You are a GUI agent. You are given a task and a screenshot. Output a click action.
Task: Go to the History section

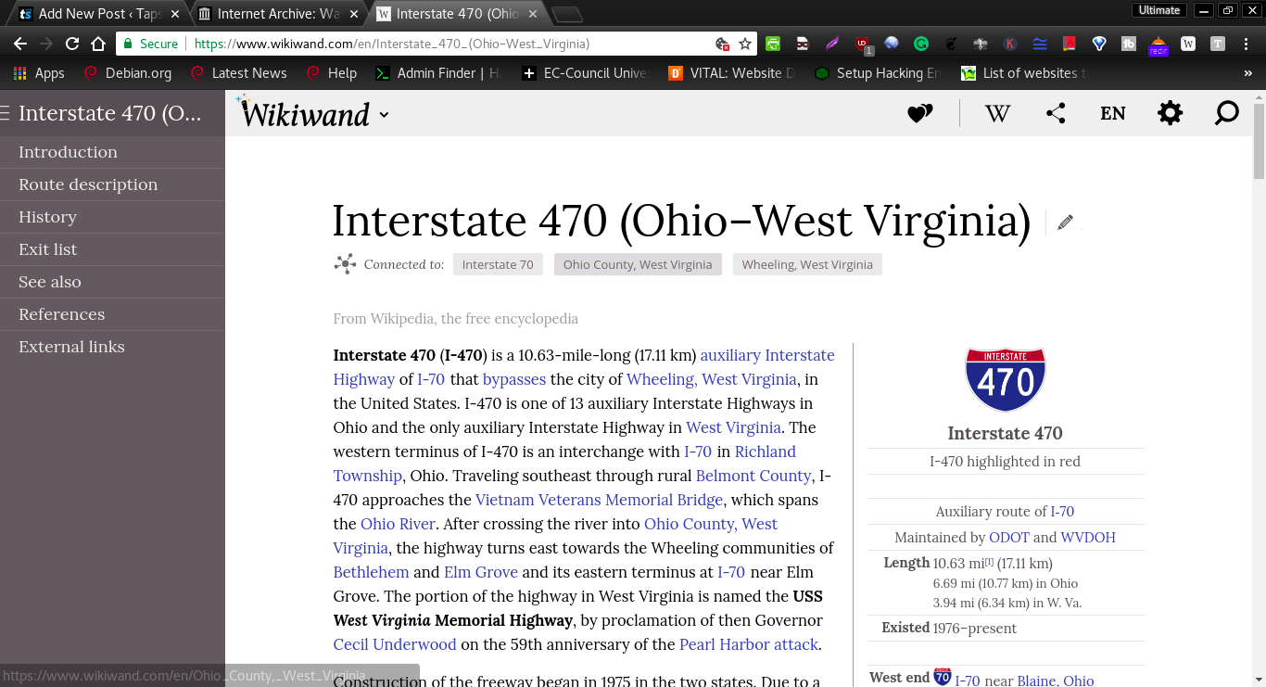112,217
